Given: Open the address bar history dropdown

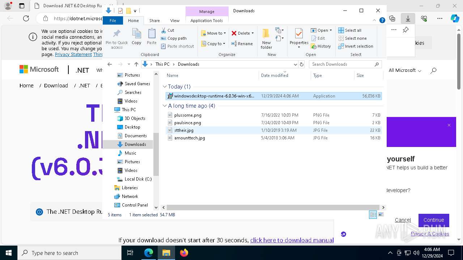Looking at the screenshot, I should pos(295,64).
